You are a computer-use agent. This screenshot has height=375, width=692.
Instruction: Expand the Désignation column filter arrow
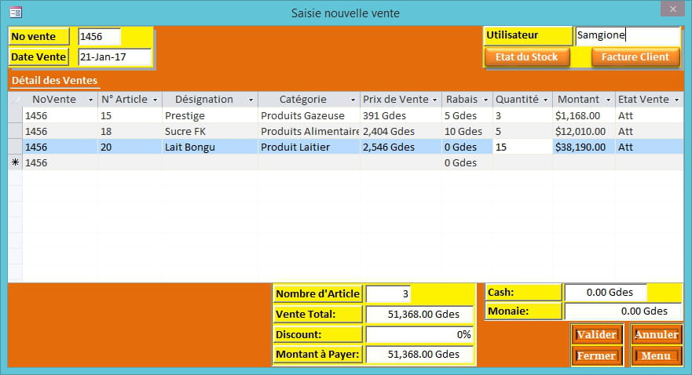point(251,100)
